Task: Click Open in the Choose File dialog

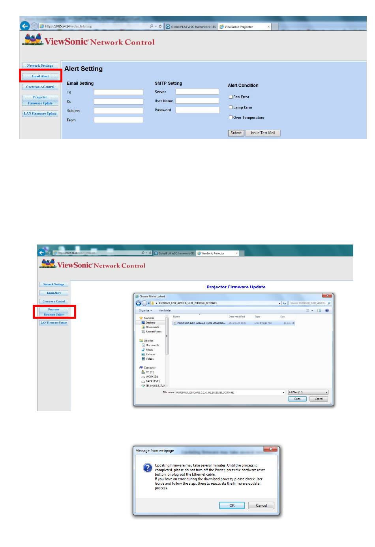Action: (x=297, y=399)
